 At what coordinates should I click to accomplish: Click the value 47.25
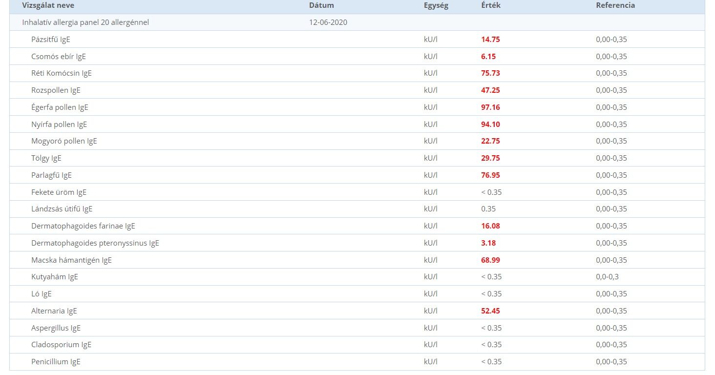pos(490,90)
